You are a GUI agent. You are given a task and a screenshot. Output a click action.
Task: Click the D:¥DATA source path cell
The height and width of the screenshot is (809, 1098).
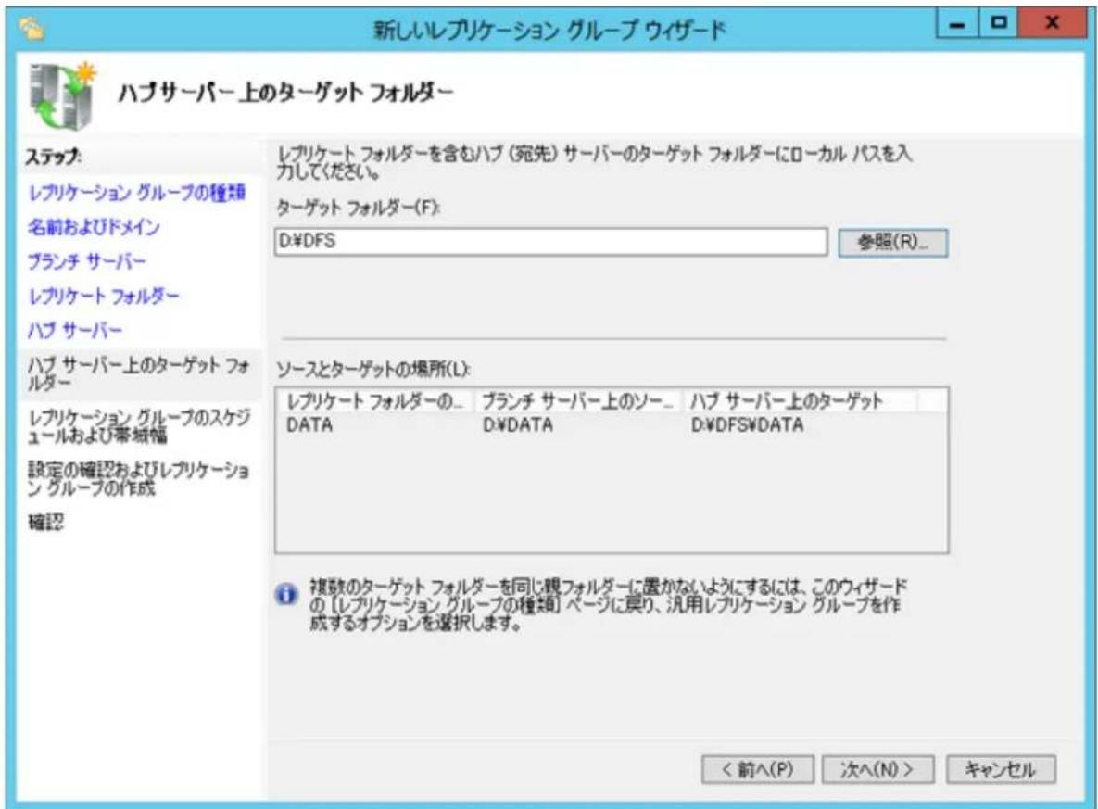pos(517,425)
